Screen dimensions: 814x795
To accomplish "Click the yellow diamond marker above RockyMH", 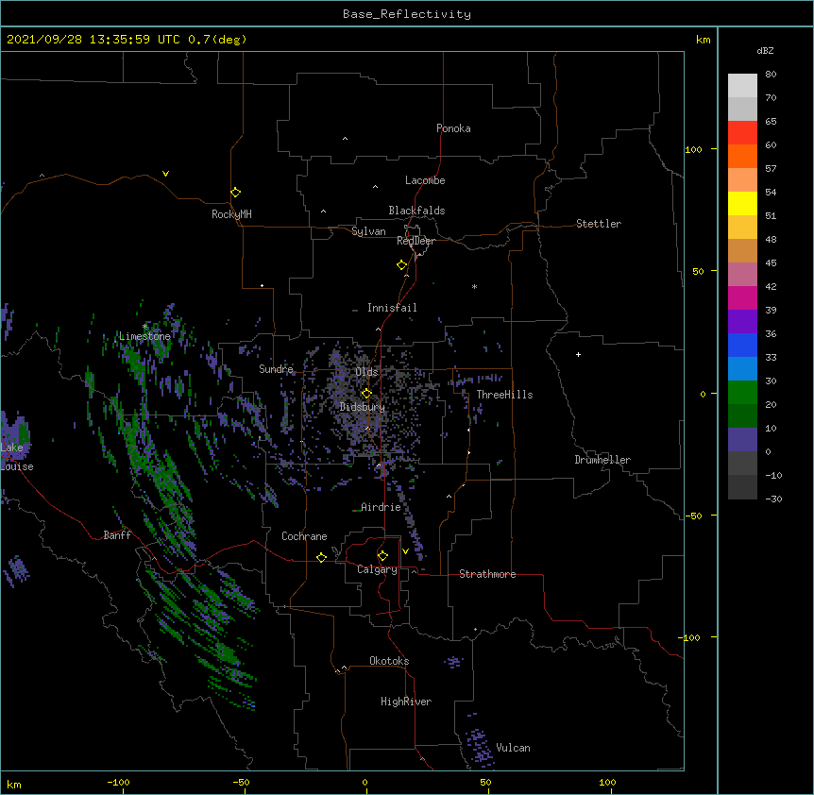I will point(235,192).
